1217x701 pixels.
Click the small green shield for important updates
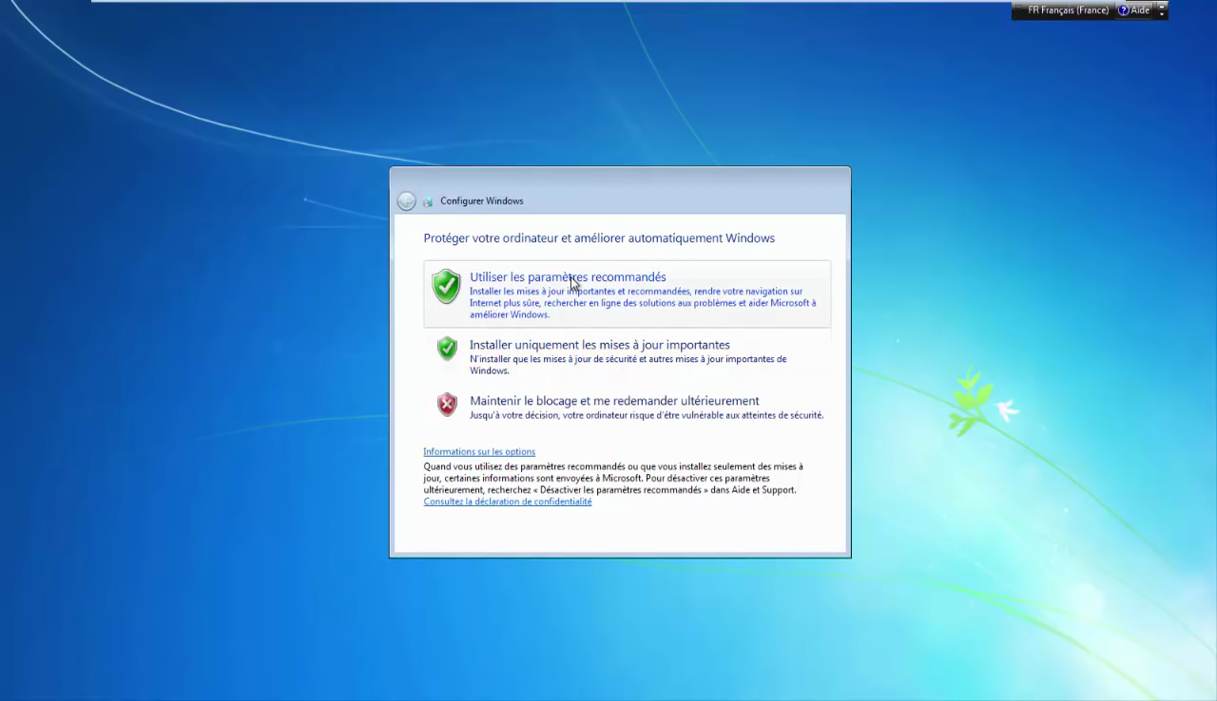coord(447,349)
